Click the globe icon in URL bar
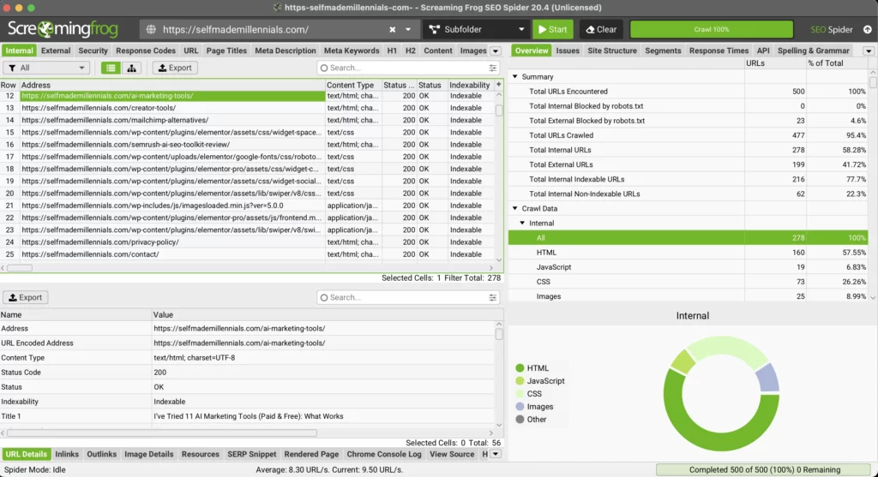The width and height of the screenshot is (878, 477). point(152,29)
